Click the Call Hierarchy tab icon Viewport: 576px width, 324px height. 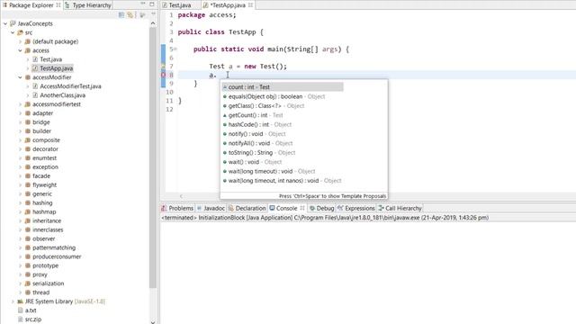coord(382,208)
